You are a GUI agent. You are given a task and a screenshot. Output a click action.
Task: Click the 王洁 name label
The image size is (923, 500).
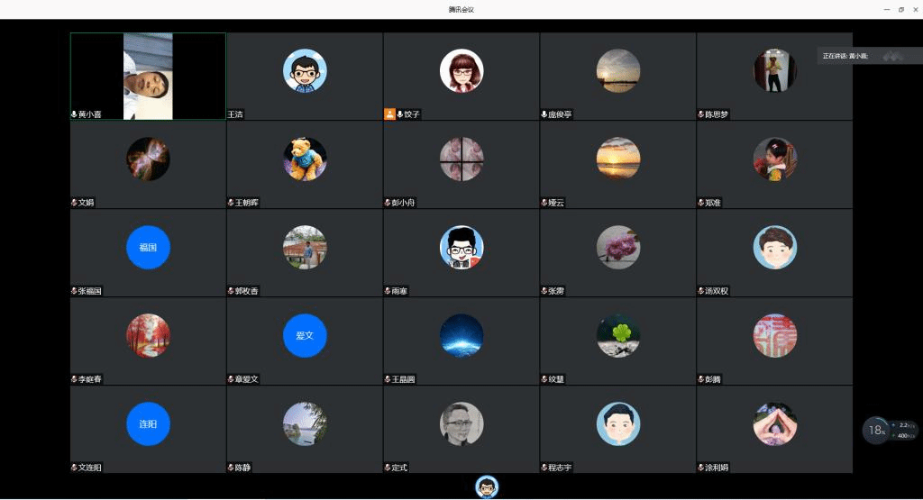[x=236, y=114]
